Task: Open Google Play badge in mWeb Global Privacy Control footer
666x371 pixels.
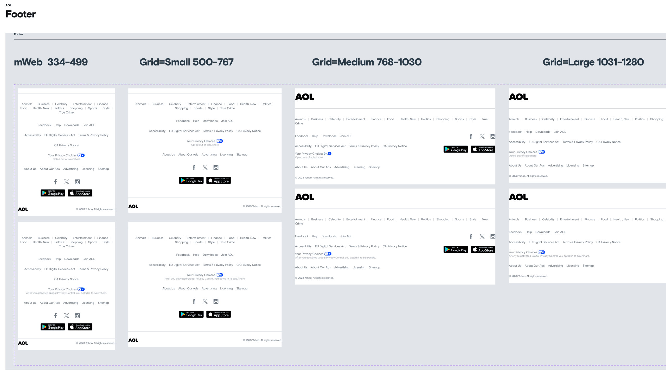Action: pyautogui.click(x=53, y=327)
